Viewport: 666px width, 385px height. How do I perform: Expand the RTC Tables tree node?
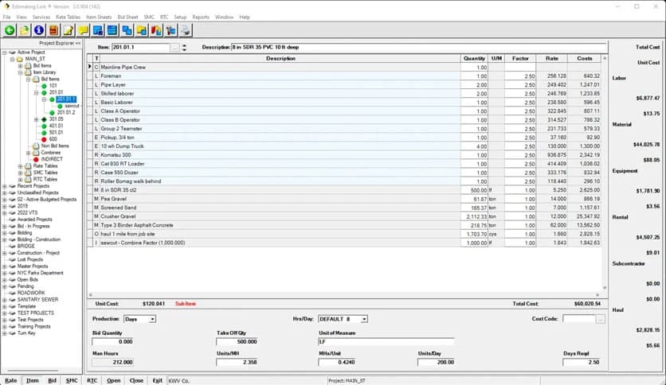pyautogui.click(x=21, y=179)
